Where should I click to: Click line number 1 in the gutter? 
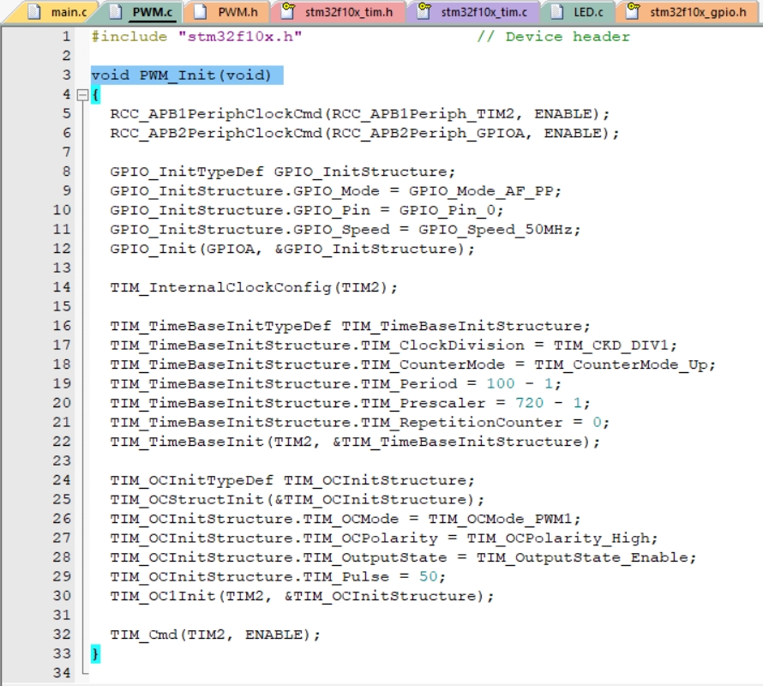[x=66, y=37]
